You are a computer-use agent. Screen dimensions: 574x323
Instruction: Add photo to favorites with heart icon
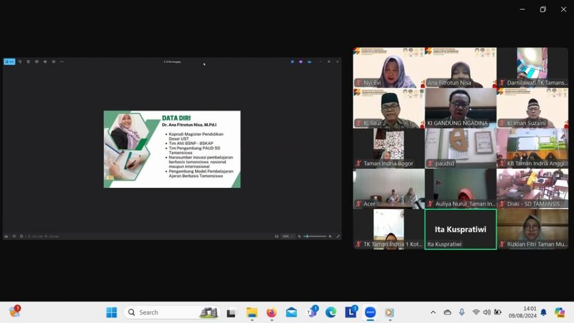pyautogui.click(x=14, y=236)
